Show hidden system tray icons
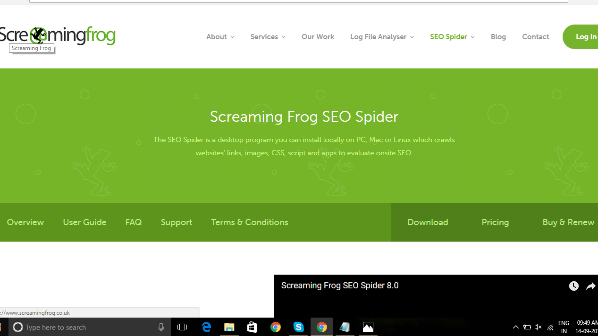The height and width of the screenshot is (336, 598). (x=516, y=327)
